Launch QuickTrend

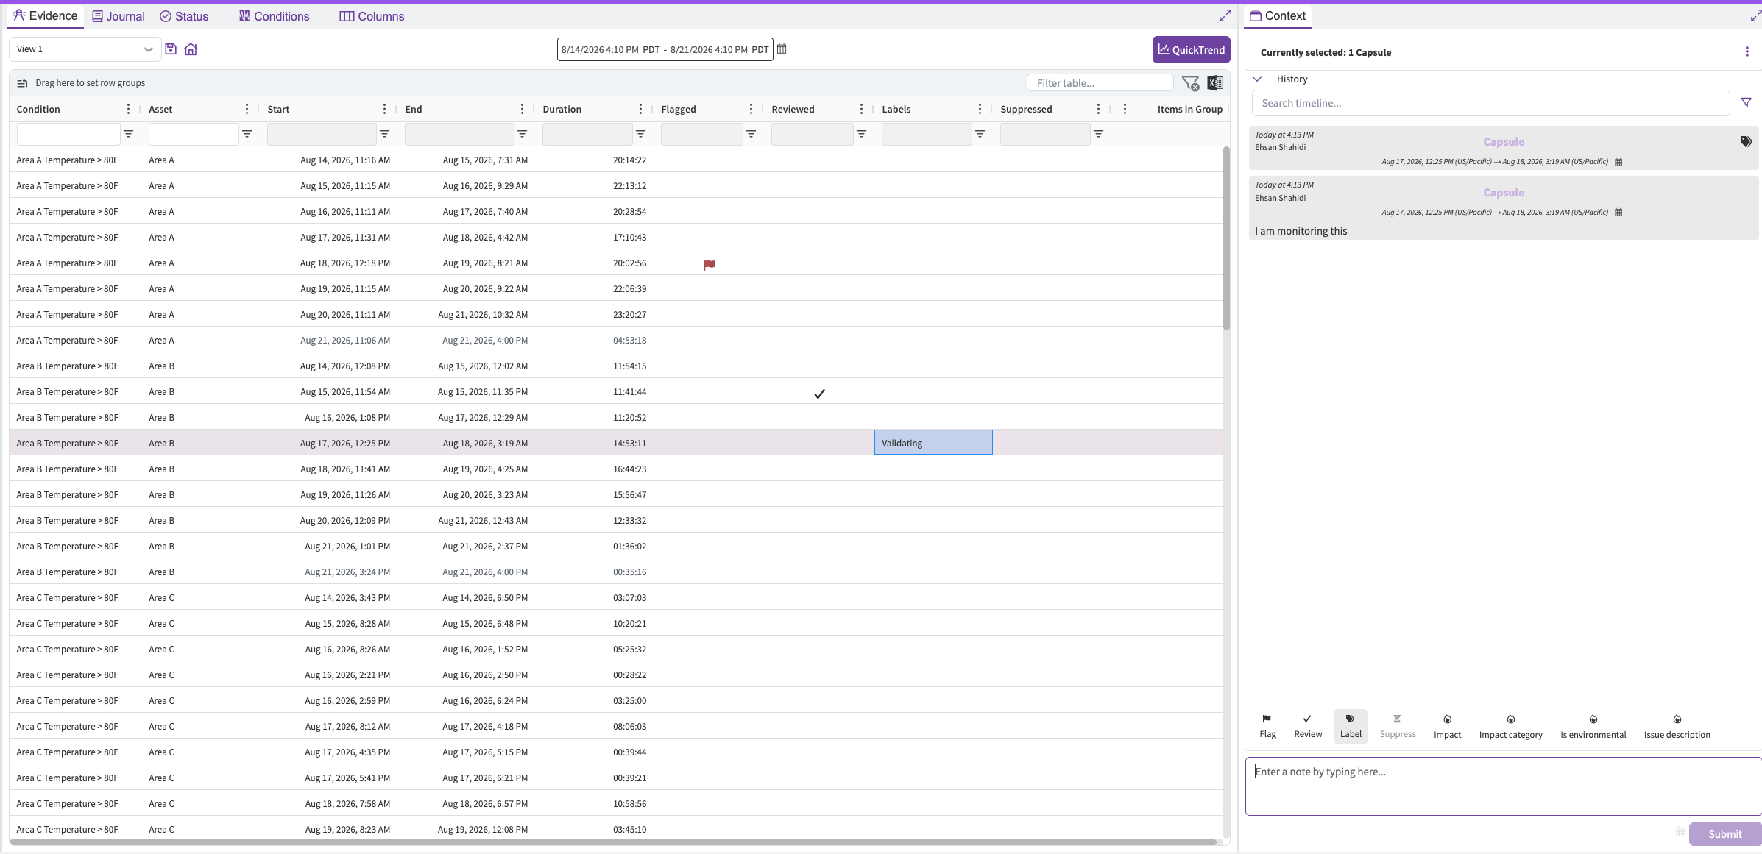1191,49
